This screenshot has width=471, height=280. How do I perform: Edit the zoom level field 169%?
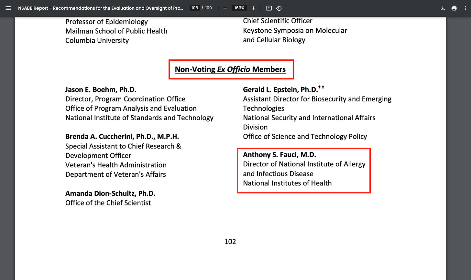point(239,8)
